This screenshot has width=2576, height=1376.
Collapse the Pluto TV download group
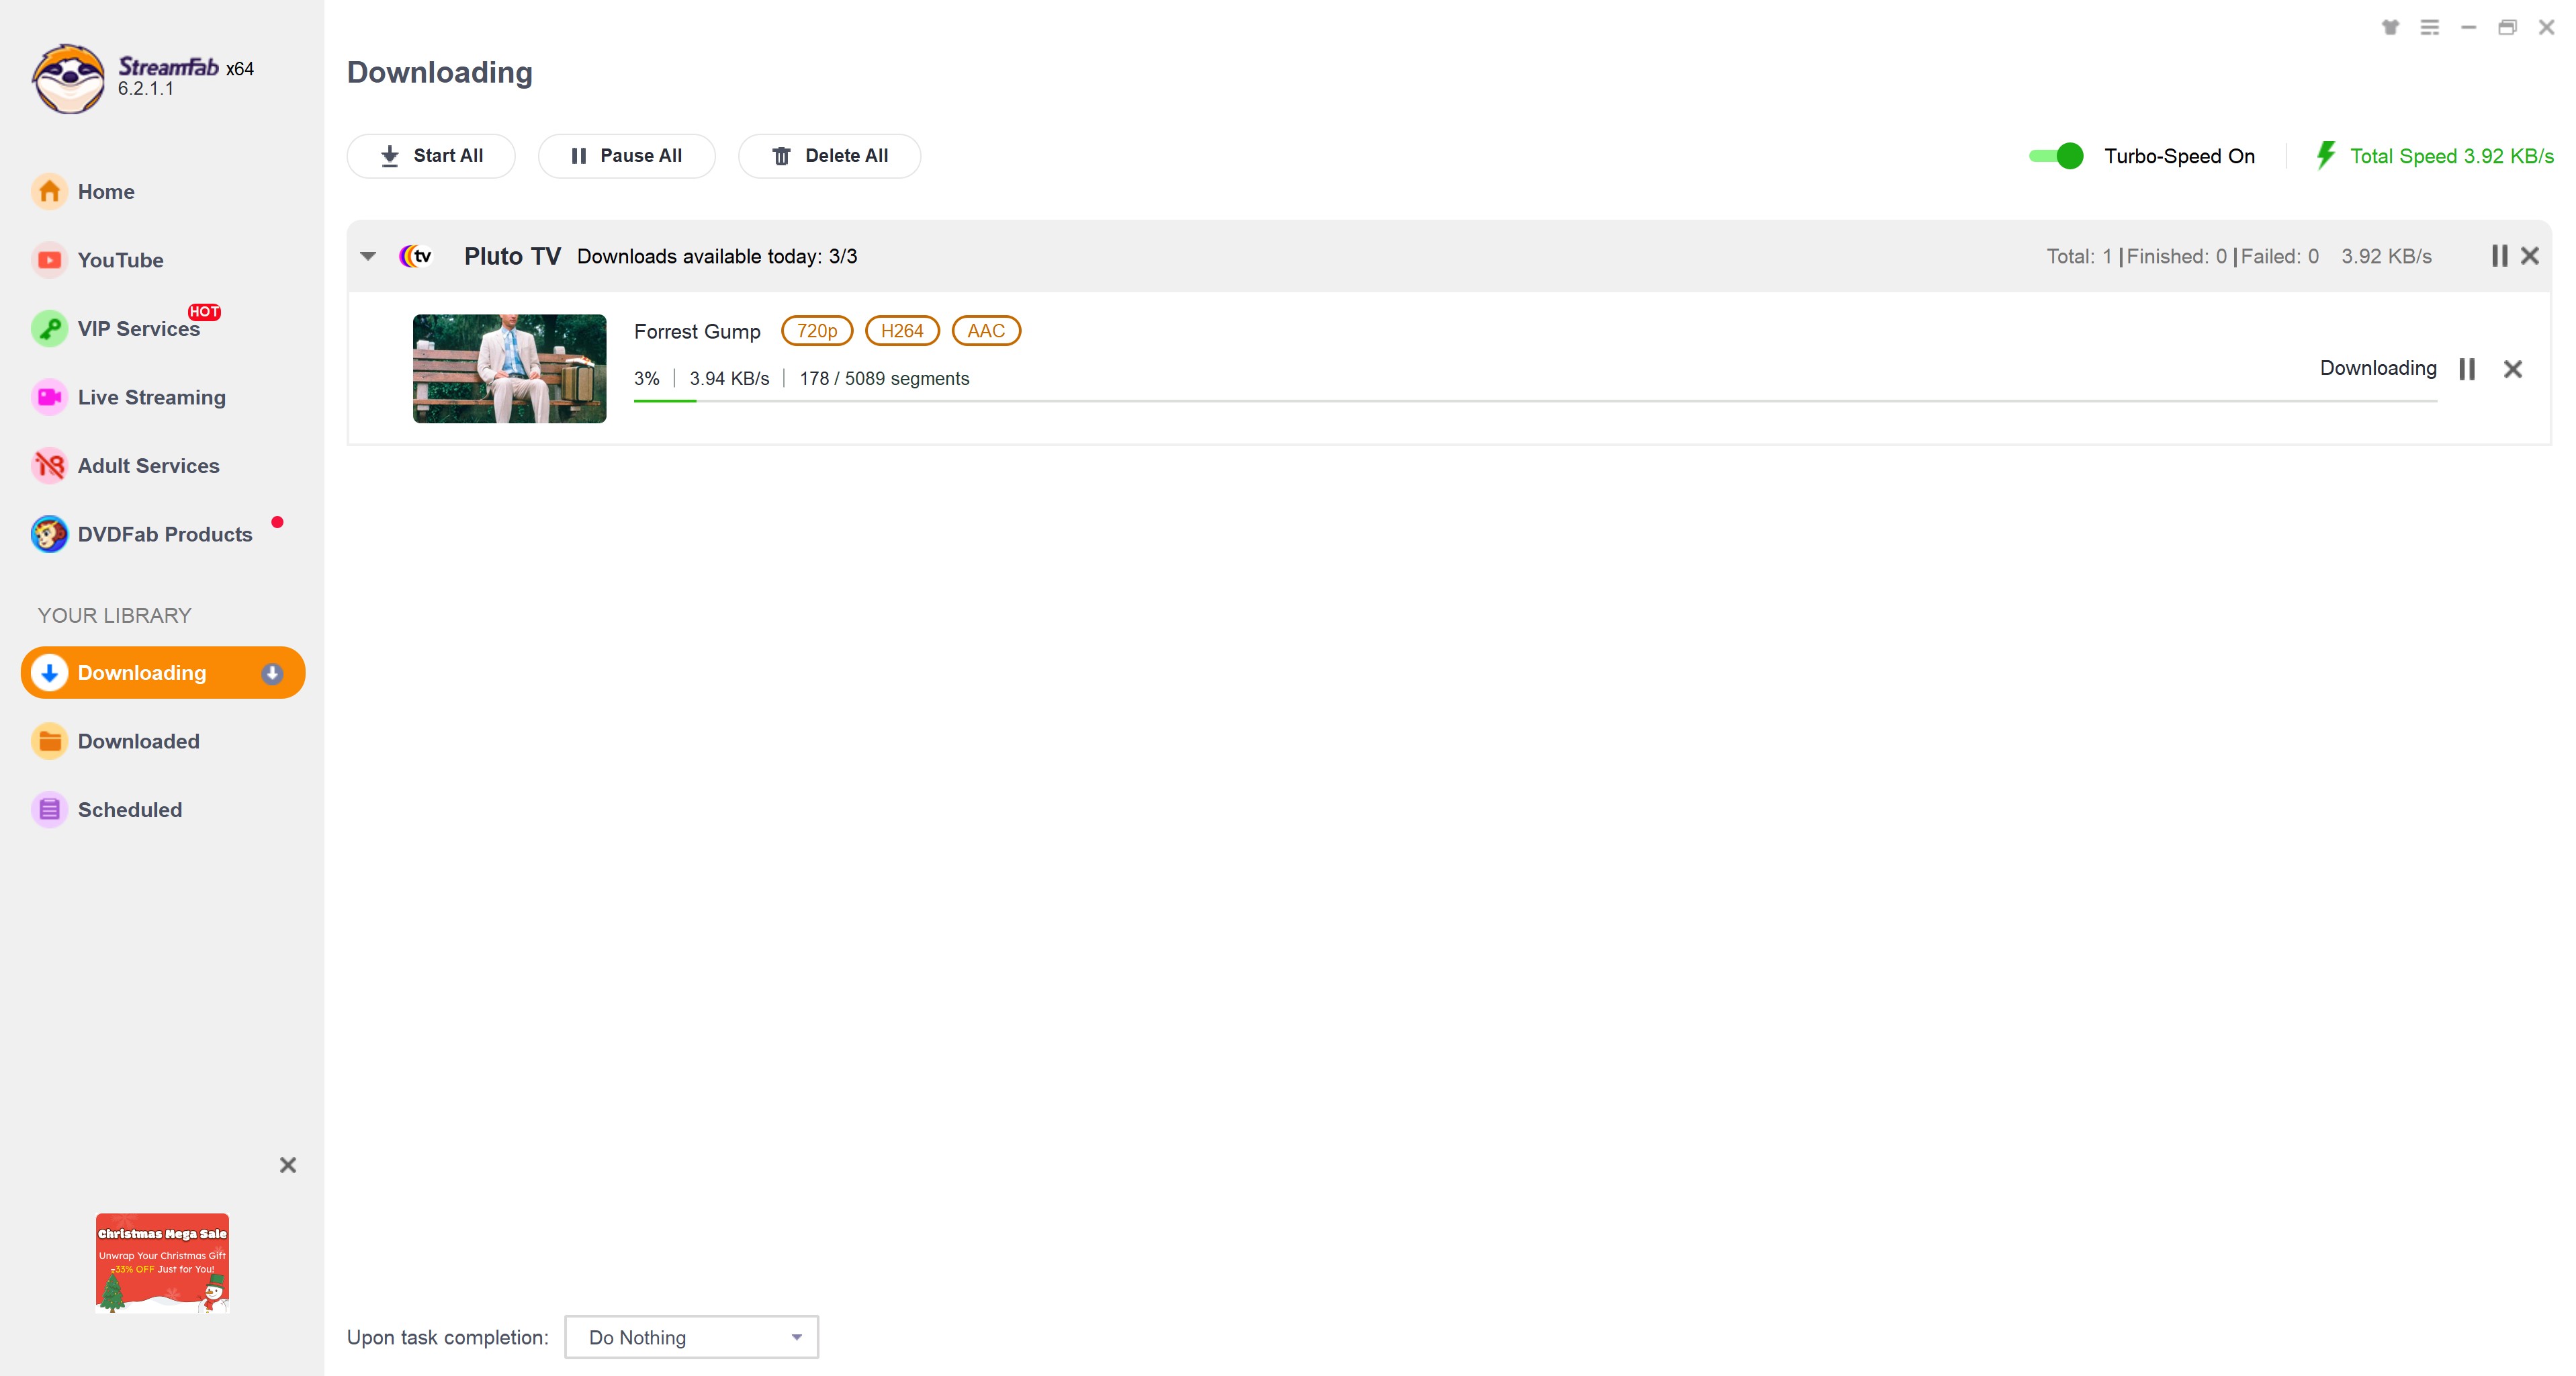point(368,256)
